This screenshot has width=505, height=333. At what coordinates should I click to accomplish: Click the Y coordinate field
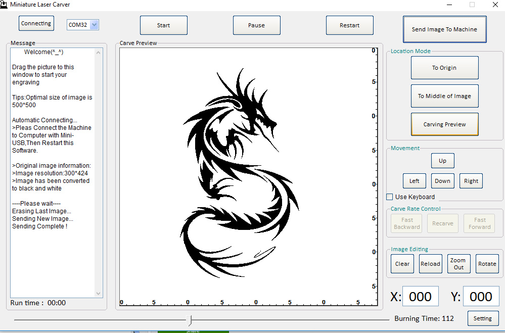click(x=481, y=296)
